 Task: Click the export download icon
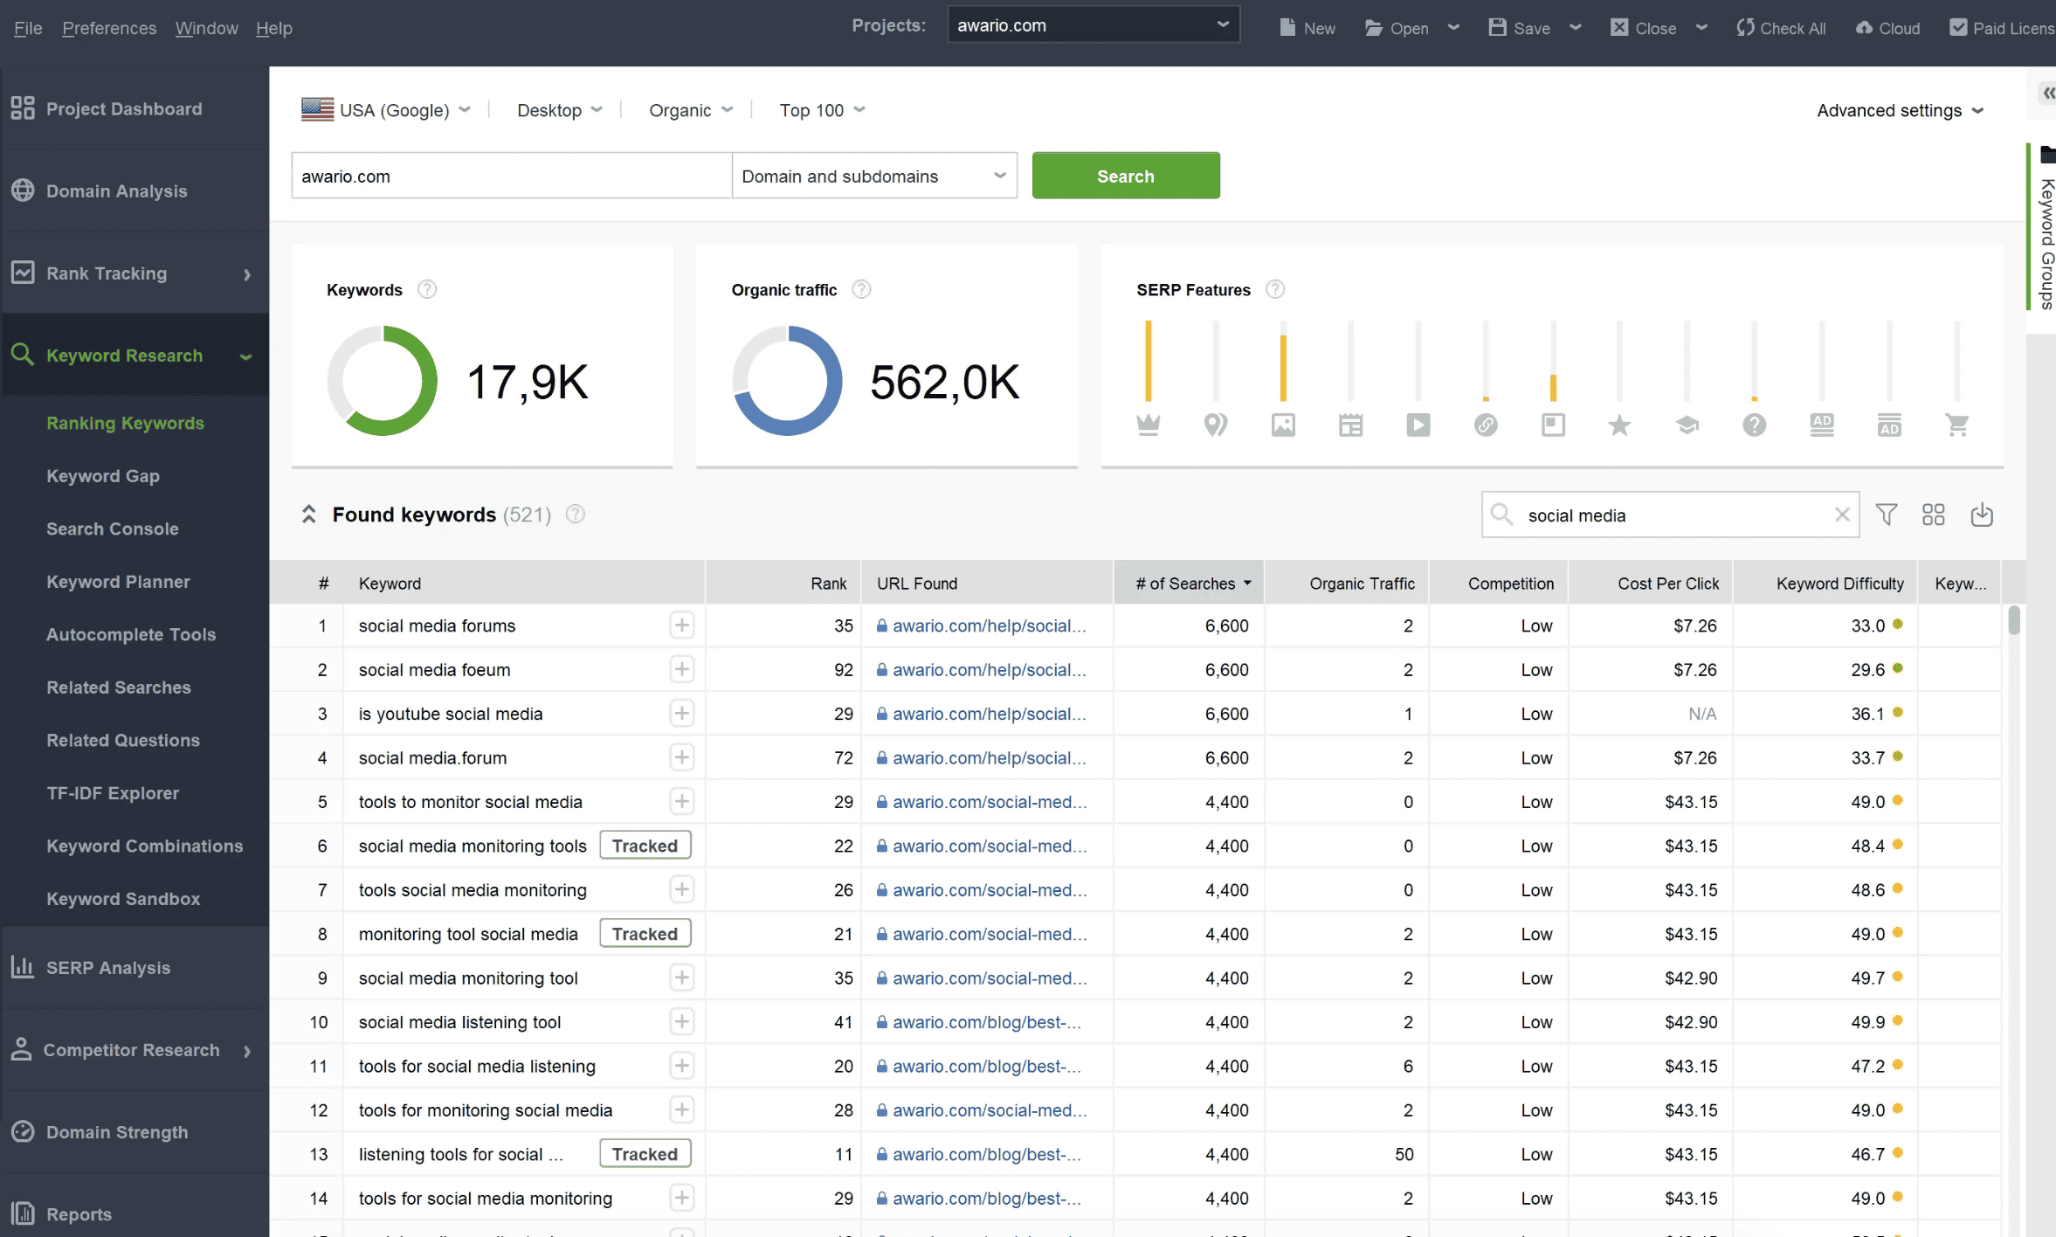click(1982, 515)
